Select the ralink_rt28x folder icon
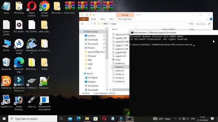Screen dimensions: 218x122 click(44, 26)
